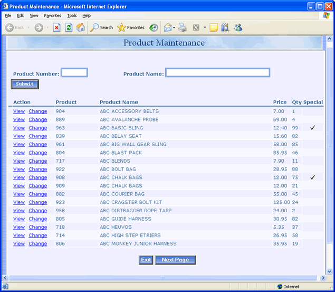Image resolution: width=335 pixels, height=292 pixels.
Task: Click the Internet zone globe icon
Action: point(280,286)
